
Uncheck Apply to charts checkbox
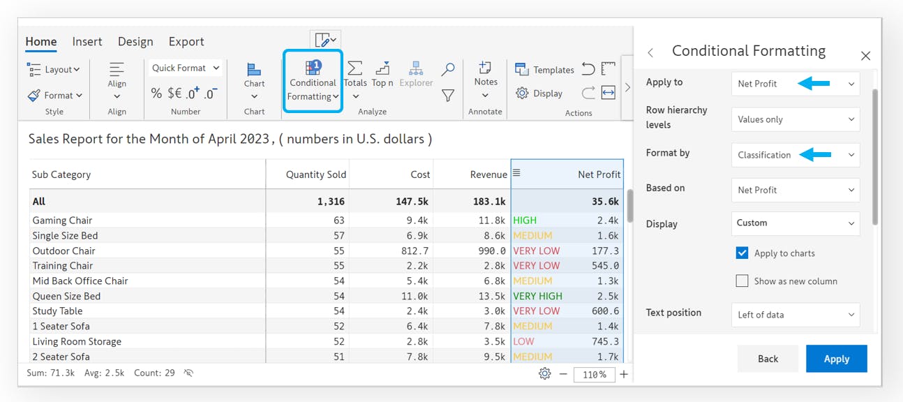742,253
